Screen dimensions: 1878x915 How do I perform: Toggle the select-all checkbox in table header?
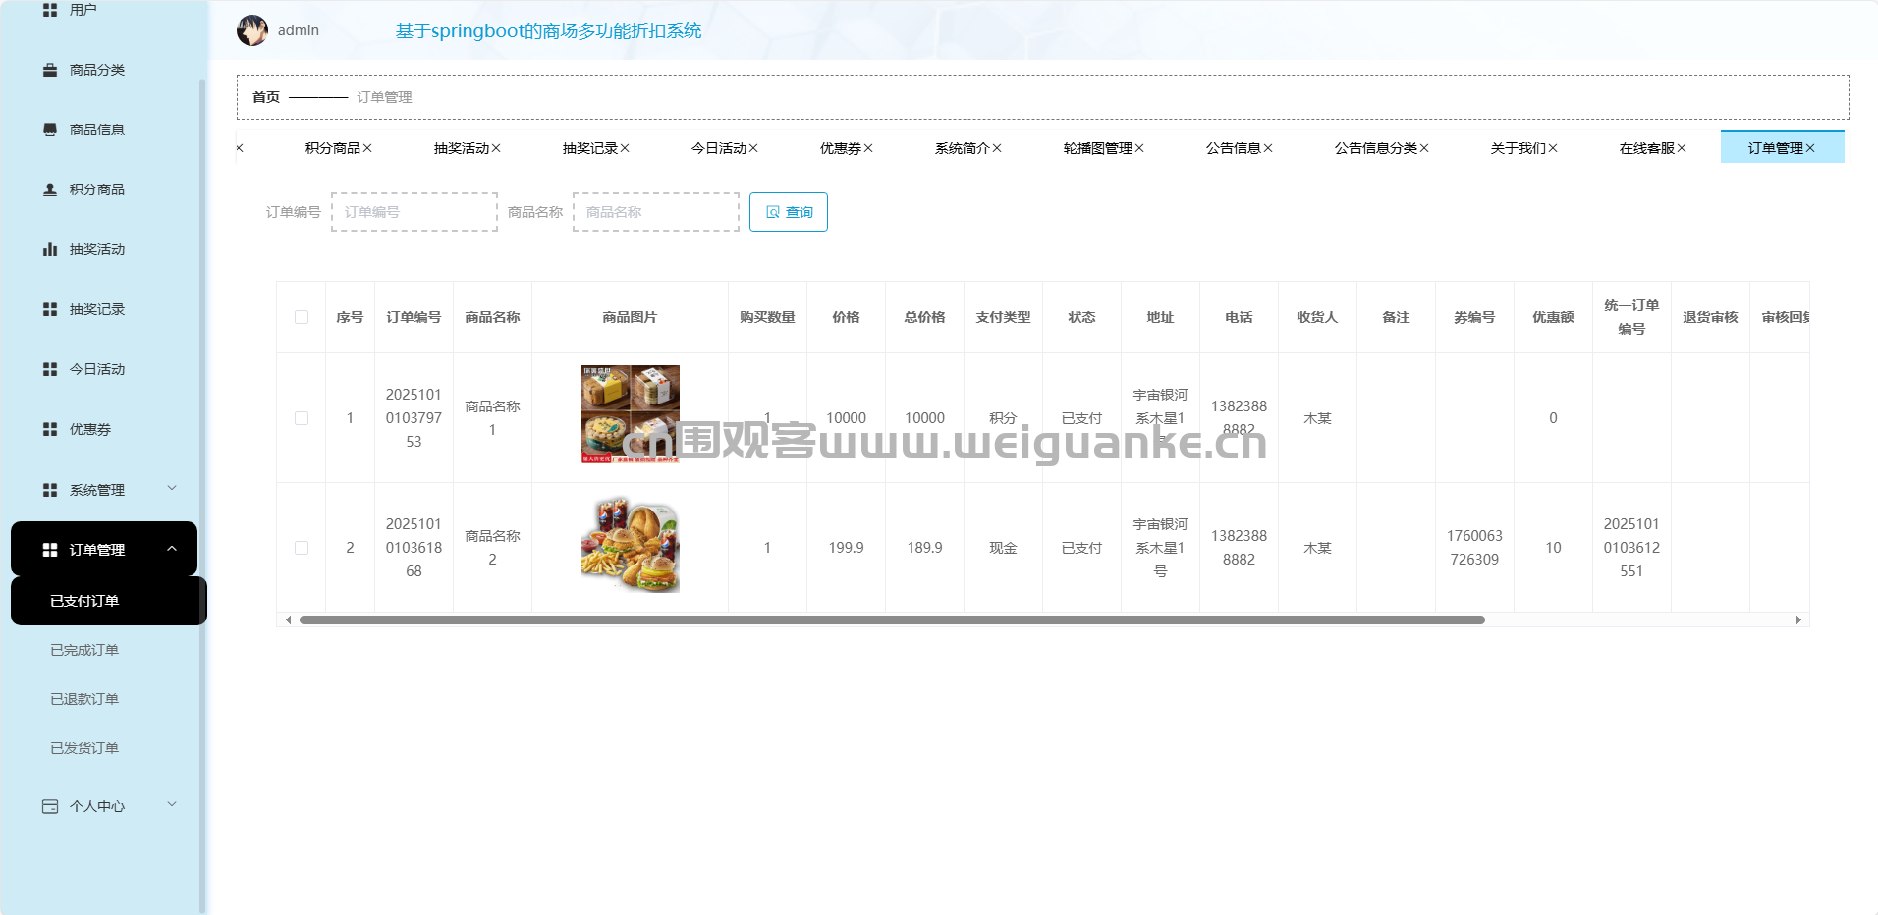pyautogui.click(x=302, y=317)
